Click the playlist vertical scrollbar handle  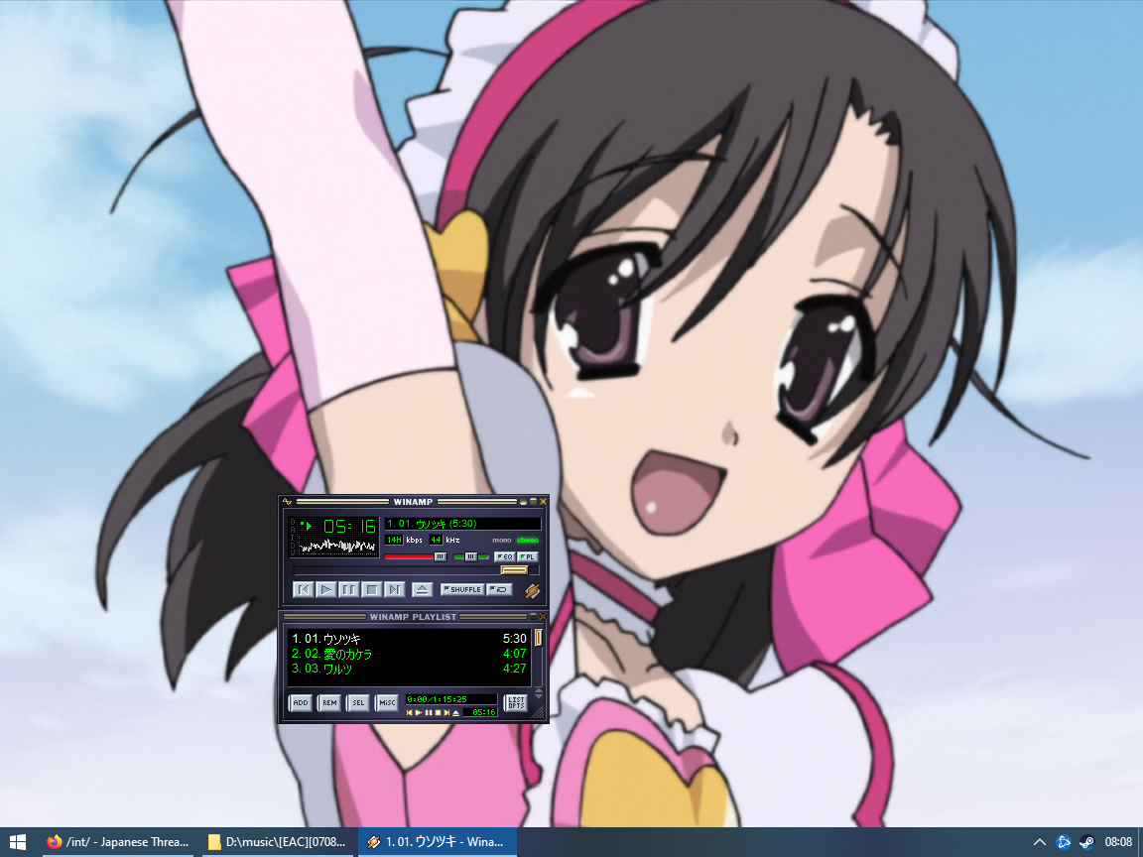pyautogui.click(x=539, y=638)
